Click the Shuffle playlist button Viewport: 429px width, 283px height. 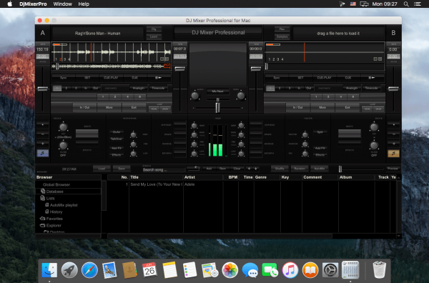coord(280,169)
